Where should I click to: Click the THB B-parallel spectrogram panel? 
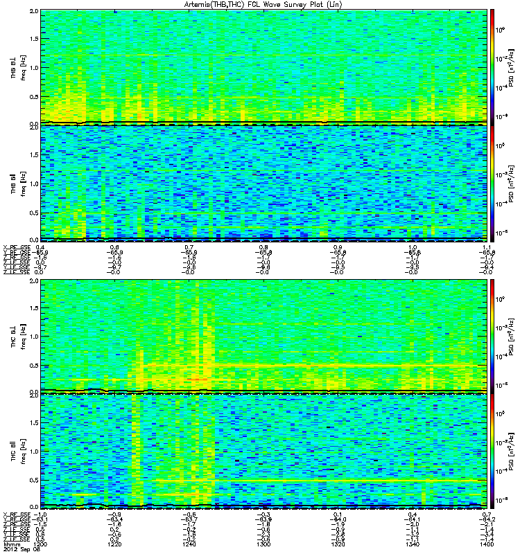point(263,184)
